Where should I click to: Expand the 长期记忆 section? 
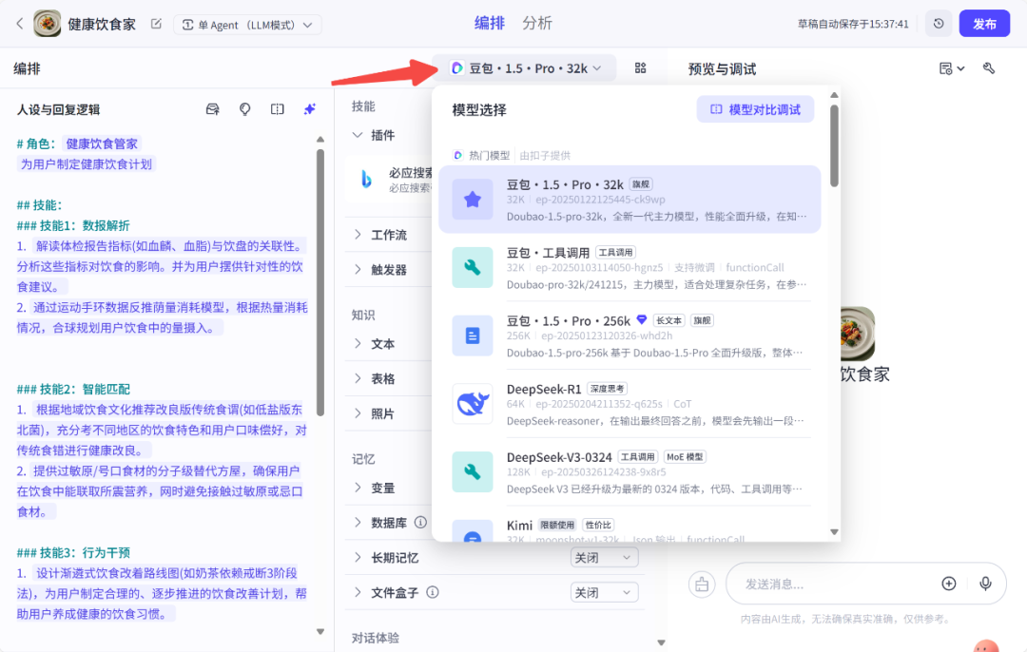click(x=358, y=557)
